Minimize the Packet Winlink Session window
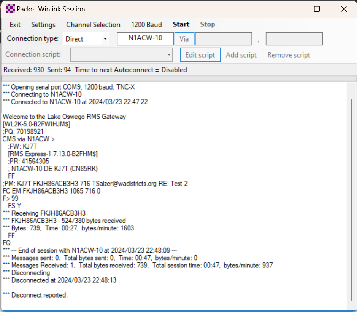 [x=290, y=9]
